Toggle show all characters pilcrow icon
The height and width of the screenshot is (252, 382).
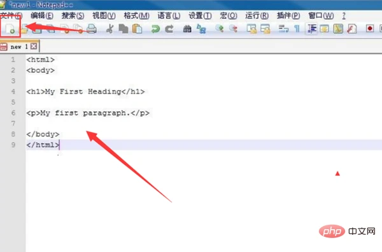coord(297,29)
